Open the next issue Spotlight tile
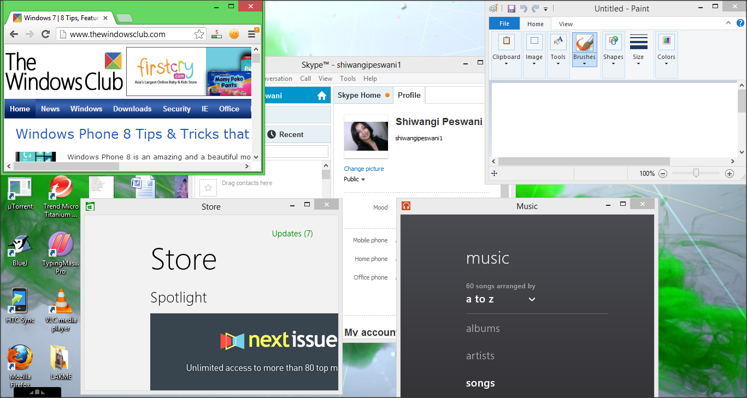This screenshot has width=747, height=398. 244,352
